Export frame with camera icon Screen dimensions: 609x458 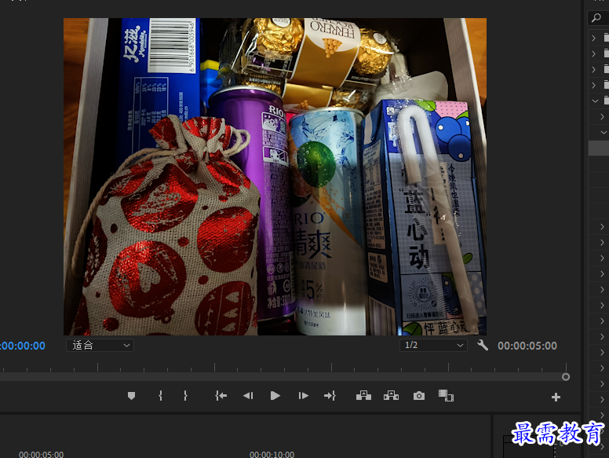[419, 396]
